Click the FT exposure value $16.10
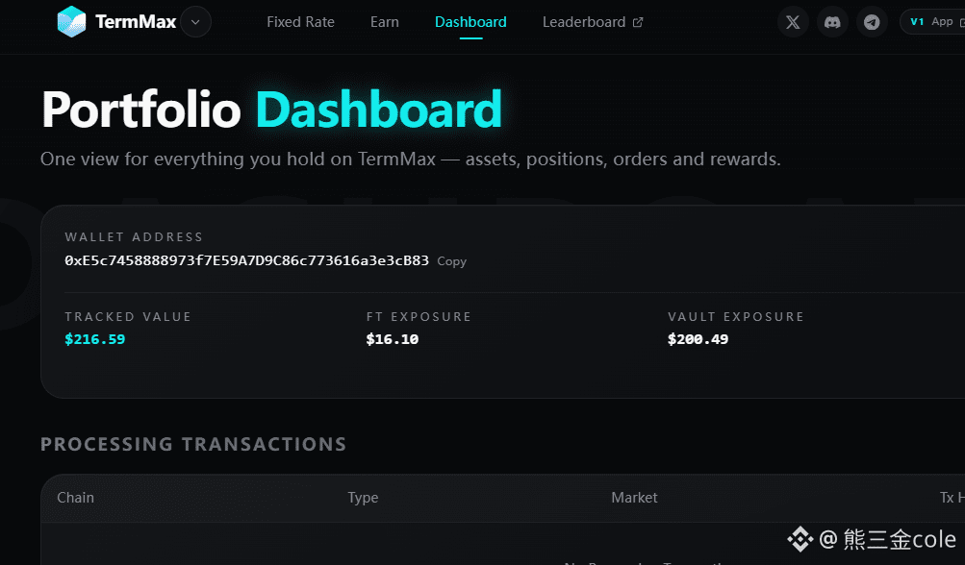This screenshot has height=565, width=965. click(x=392, y=339)
